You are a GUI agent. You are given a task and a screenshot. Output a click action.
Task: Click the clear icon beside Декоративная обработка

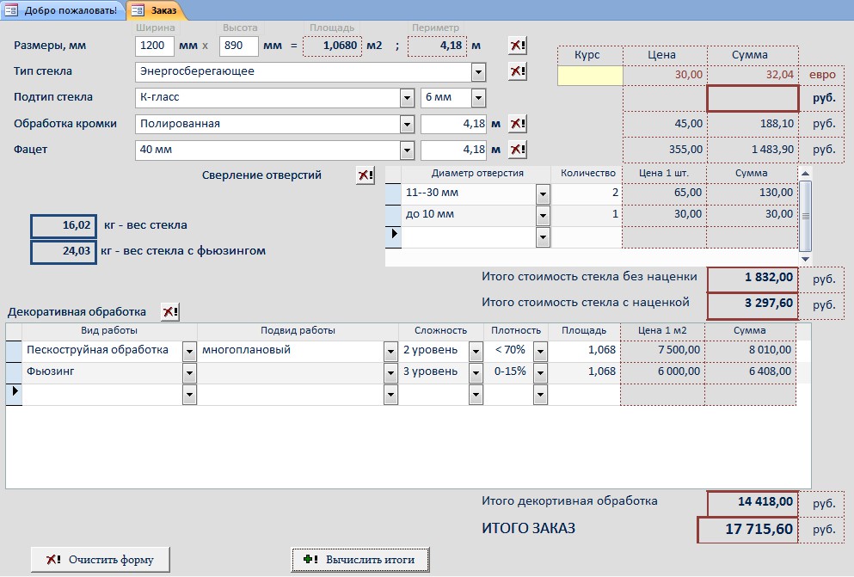coord(170,312)
